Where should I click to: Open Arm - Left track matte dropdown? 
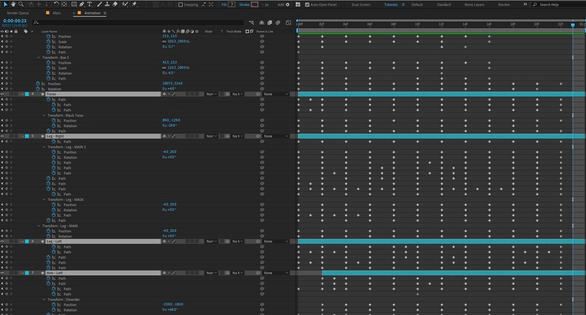(238, 273)
